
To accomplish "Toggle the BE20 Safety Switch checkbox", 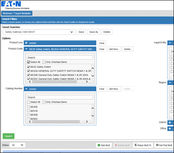I will pyautogui.click(x=28, y=67).
